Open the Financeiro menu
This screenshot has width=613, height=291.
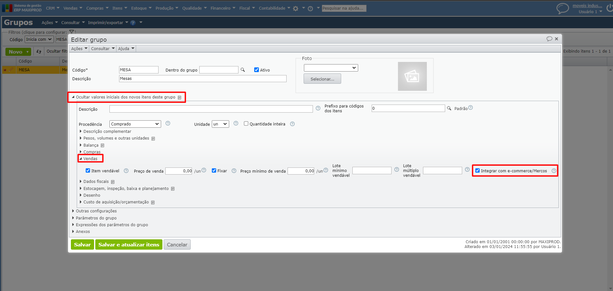click(x=223, y=8)
